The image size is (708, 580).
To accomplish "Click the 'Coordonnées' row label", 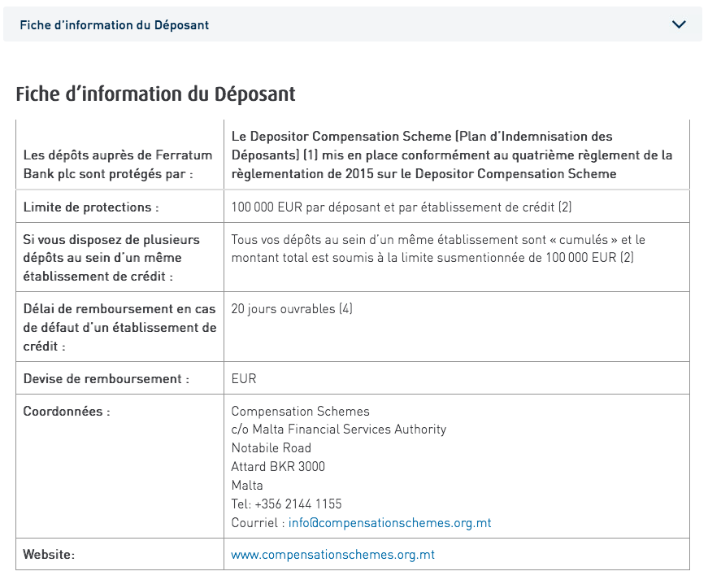I will (x=67, y=412).
